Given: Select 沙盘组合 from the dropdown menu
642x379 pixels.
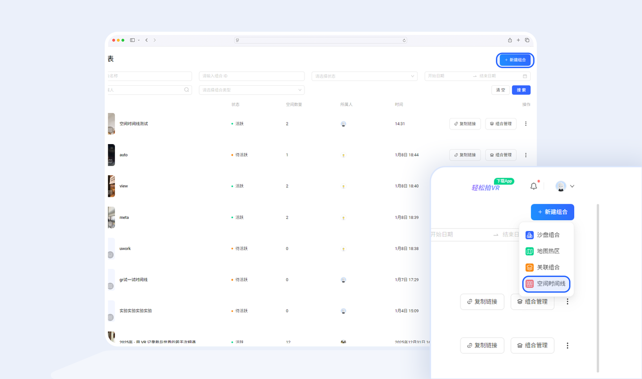Looking at the screenshot, I should coord(548,235).
